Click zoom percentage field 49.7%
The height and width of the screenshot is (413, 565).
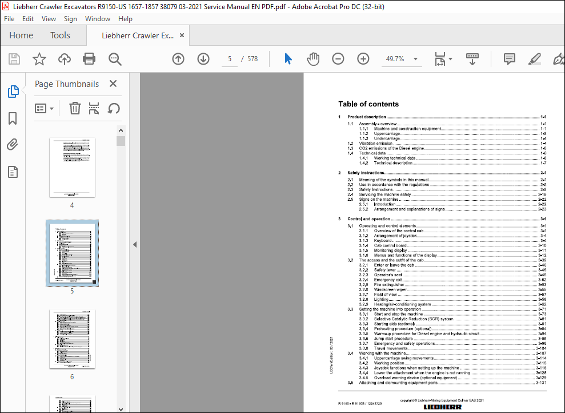click(x=395, y=59)
